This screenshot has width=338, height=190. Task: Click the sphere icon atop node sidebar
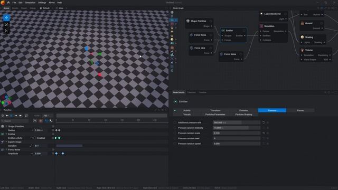[x=172, y=12]
